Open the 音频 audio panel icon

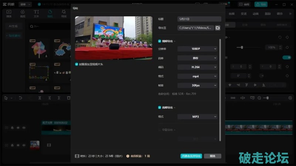coord(23,14)
